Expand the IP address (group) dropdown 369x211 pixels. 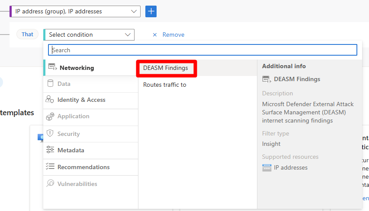[x=133, y=12]
